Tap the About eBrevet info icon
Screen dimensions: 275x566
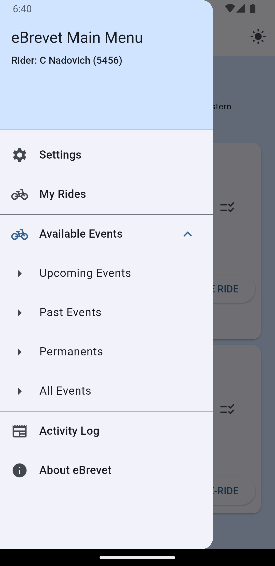click(x=20, y=470)
